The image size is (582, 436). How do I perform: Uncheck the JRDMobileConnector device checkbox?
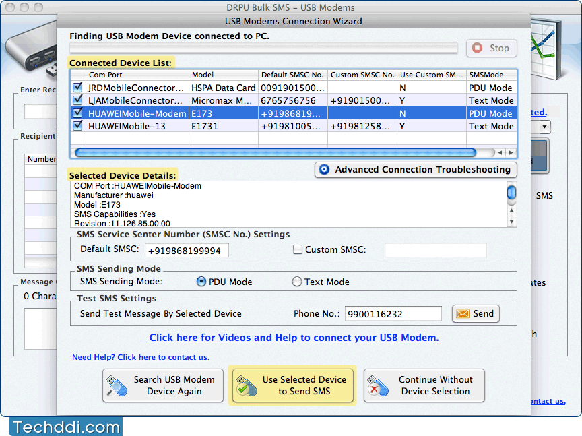pyautogui.click(x=77, y=88)
